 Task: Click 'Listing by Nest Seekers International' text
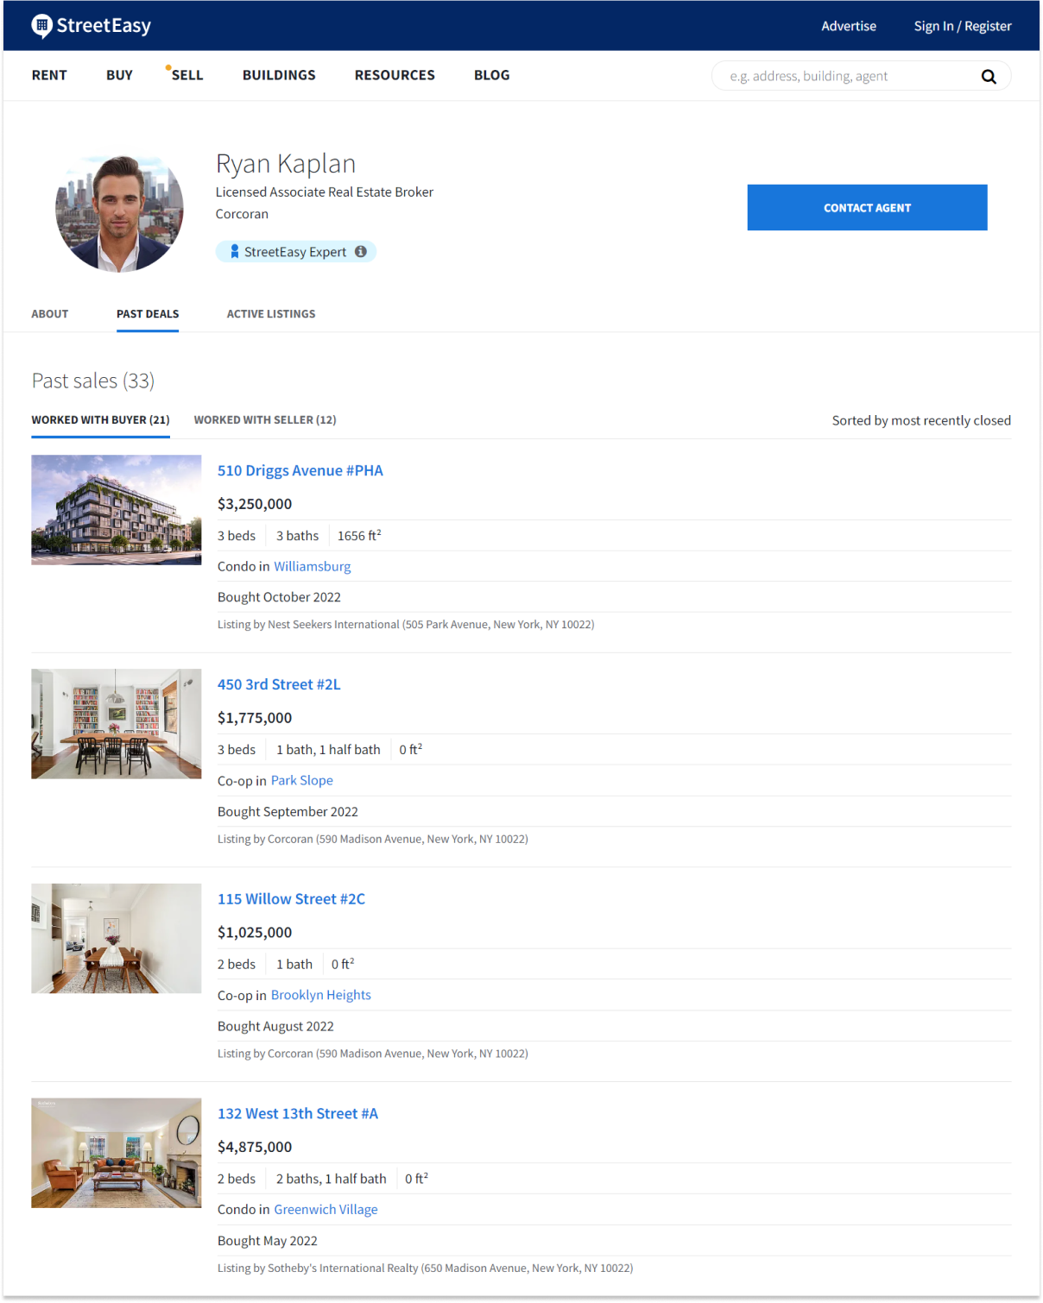pos(308,625)
